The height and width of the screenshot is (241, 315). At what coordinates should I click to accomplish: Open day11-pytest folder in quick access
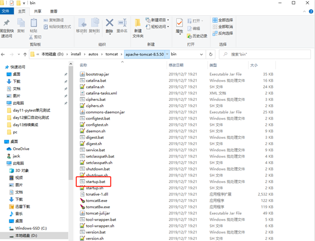[x=31, y=111]
